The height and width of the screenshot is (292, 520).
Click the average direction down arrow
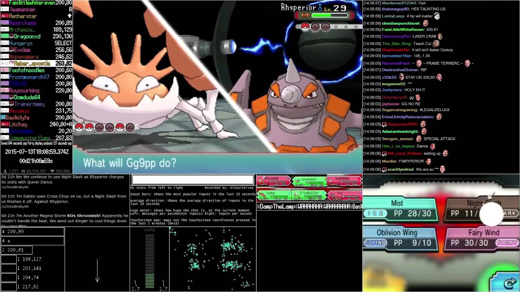point(97,271)
